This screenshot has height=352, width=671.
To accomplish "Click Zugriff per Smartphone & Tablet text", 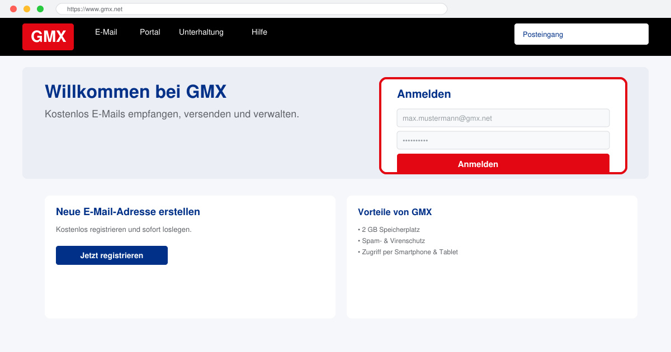I will click(408, 252).
